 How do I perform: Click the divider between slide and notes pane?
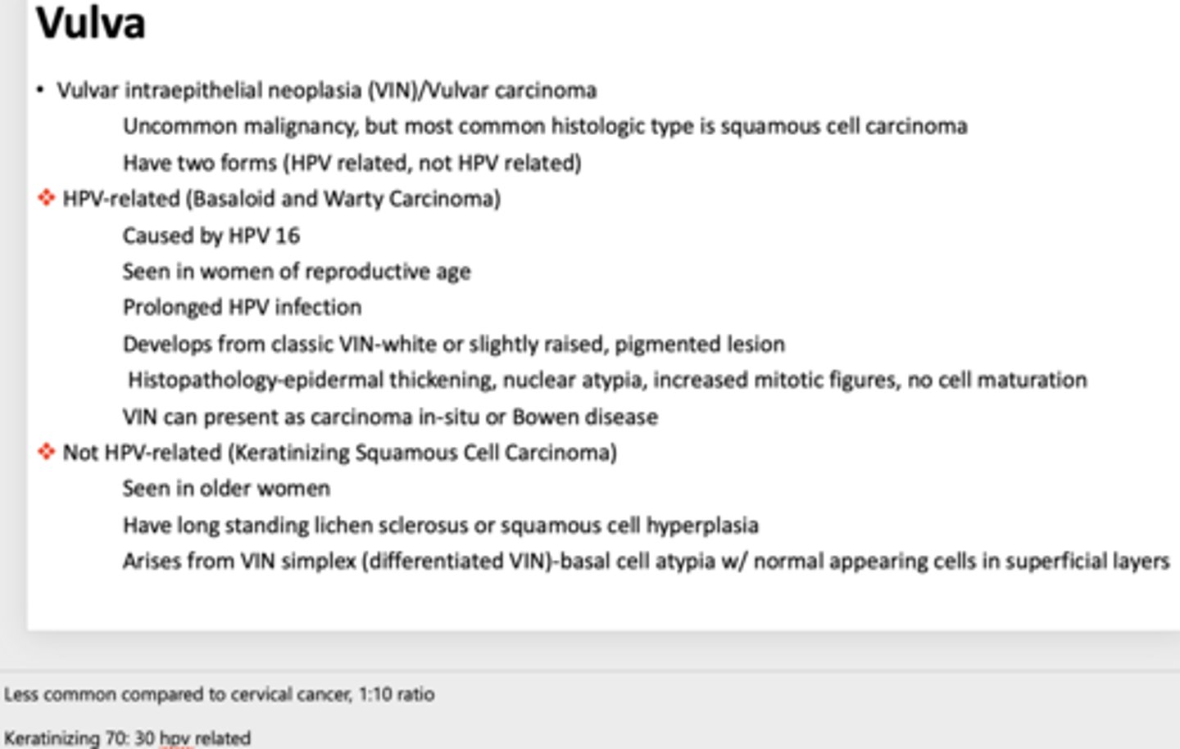(590, 672)
